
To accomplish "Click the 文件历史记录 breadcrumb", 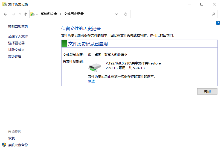I will click(x=74, y=14).
